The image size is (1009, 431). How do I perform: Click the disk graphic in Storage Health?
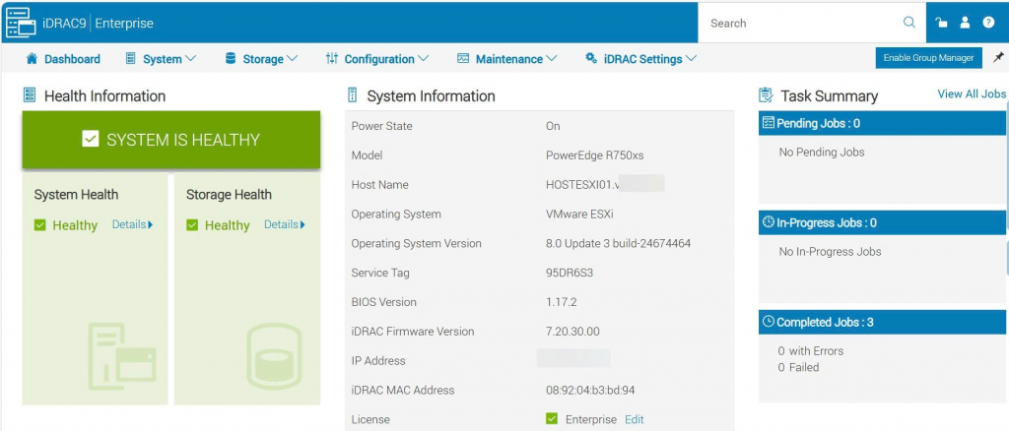point(274,356)
